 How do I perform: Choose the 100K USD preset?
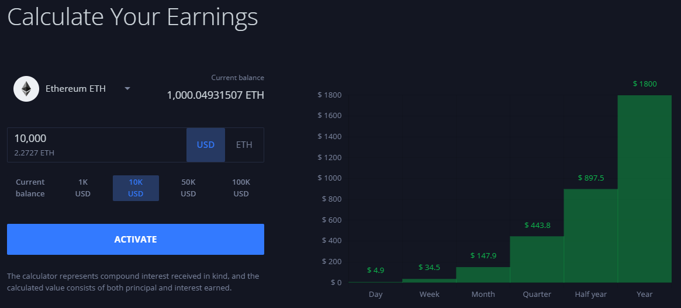241,188
